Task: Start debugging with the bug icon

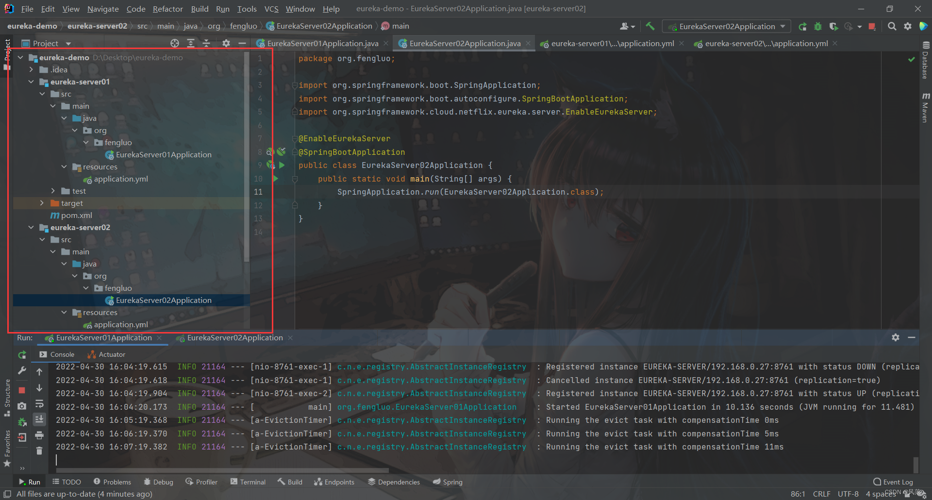Action: point(818,26)
